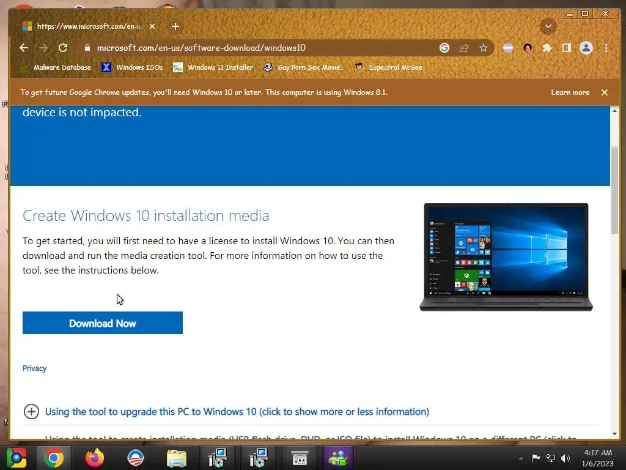Click the Download Now button
The width and height of the screenshot is (626, 470).
tap(103, 323)
